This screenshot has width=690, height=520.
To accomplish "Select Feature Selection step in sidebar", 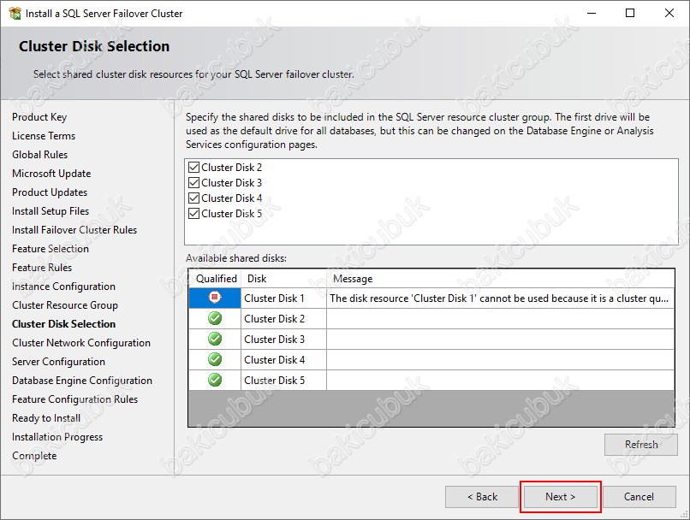I will coord(51,249).
